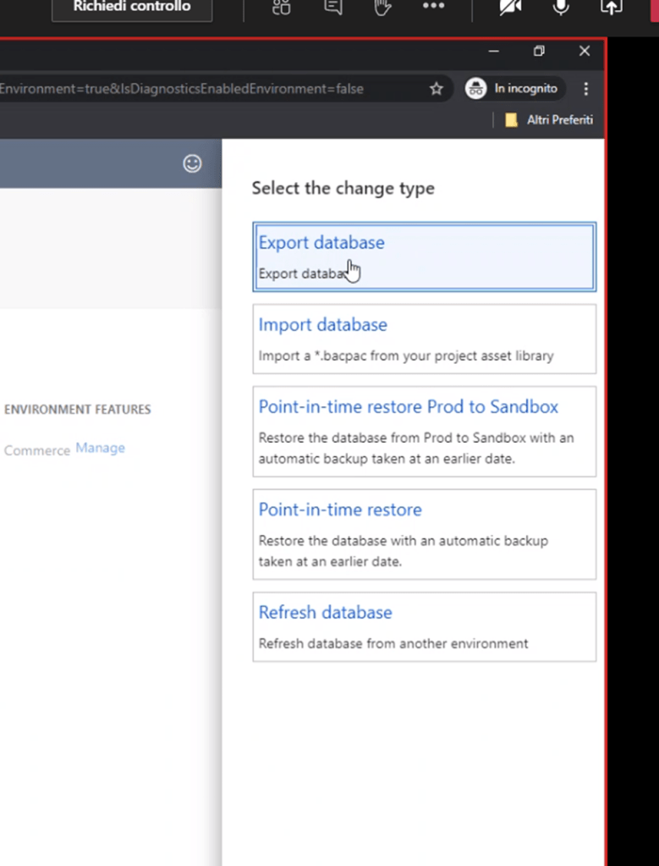Open the Altri Preferiti bookmarks folder
659x866 pixels.
[549, 120]
